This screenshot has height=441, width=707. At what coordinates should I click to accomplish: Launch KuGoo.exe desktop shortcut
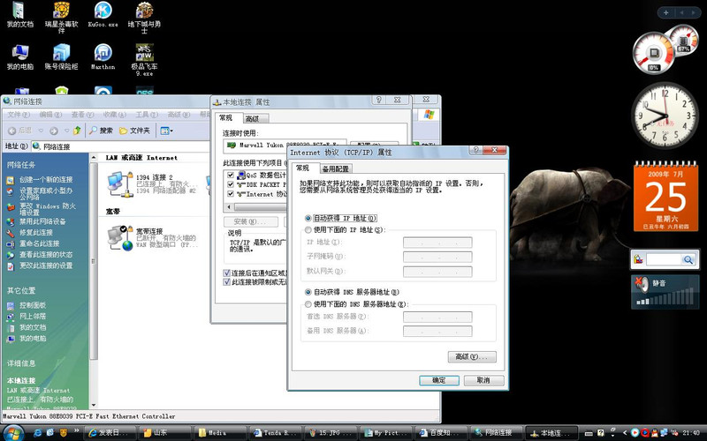point(103,15)
